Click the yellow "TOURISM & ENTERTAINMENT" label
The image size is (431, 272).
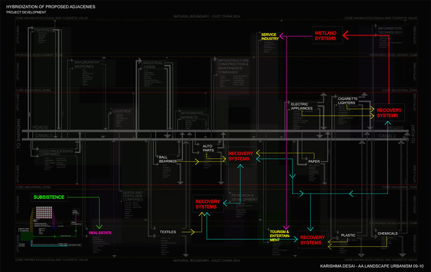pos(280,236)
